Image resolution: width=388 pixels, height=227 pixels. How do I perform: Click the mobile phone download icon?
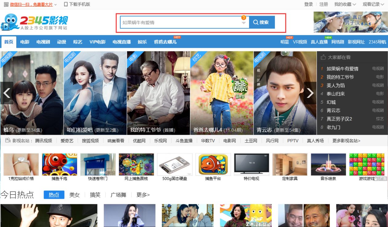[66, 4]
